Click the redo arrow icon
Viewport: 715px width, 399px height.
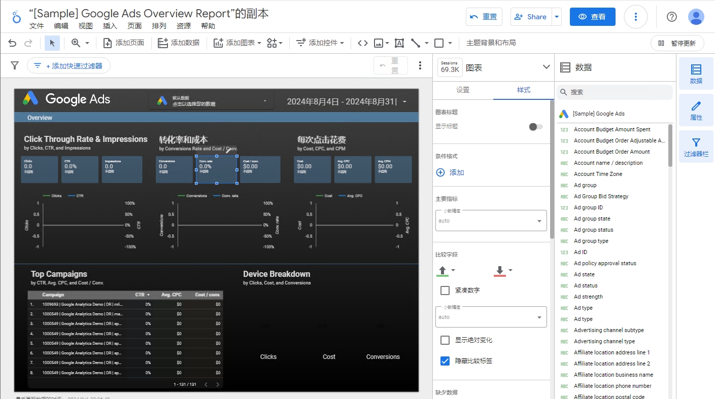28,43
